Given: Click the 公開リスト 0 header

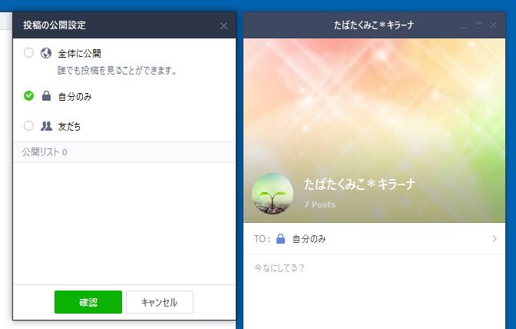Looking at the screenshot, I should point(124,152).
